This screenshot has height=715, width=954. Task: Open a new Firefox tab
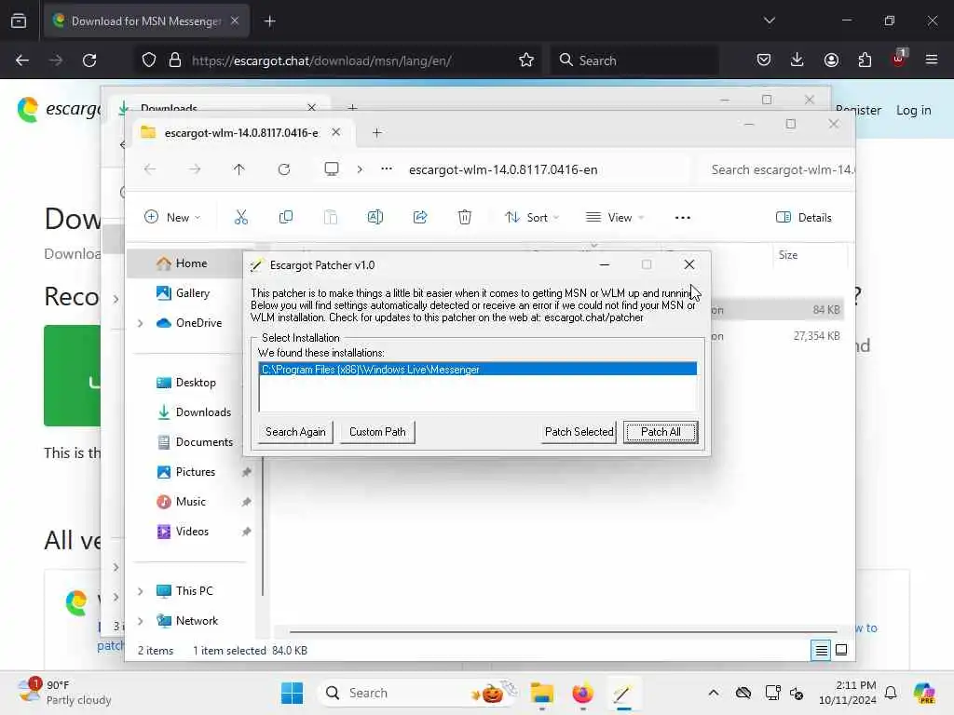click(x=270, y=21)
